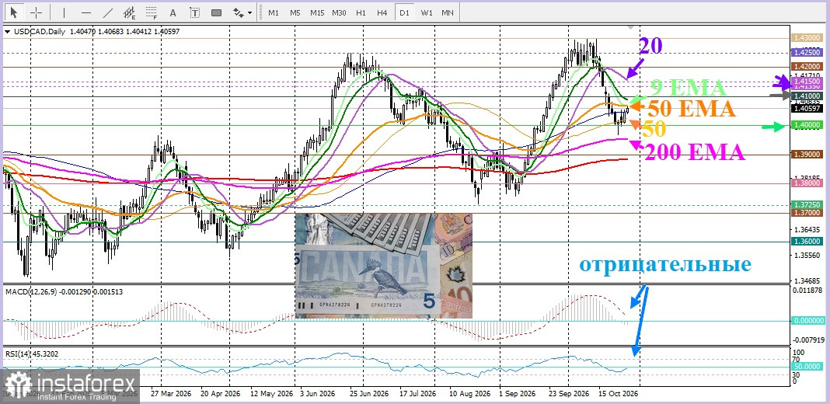Switch chart to H4 timeframe
This screenshot has width=830, height=404.
[382, 12]
